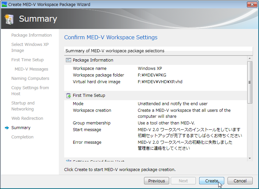Screen dimensions: 259x189
Task: Click the blue arrow beside Summary
Action: [x=7, y=128]
